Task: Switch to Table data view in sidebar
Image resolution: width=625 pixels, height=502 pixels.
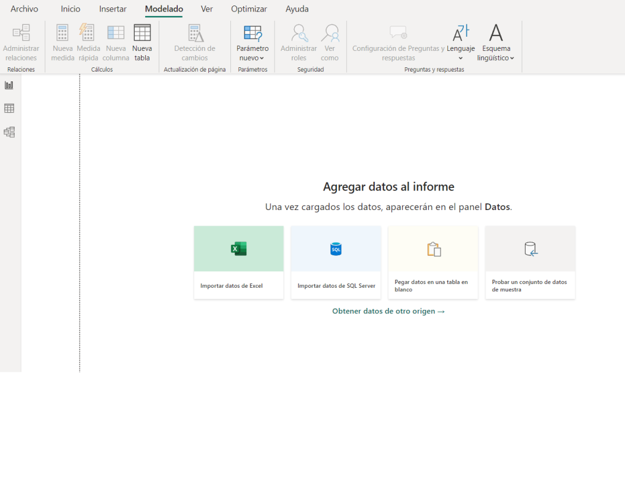Action: coord(9,108)
